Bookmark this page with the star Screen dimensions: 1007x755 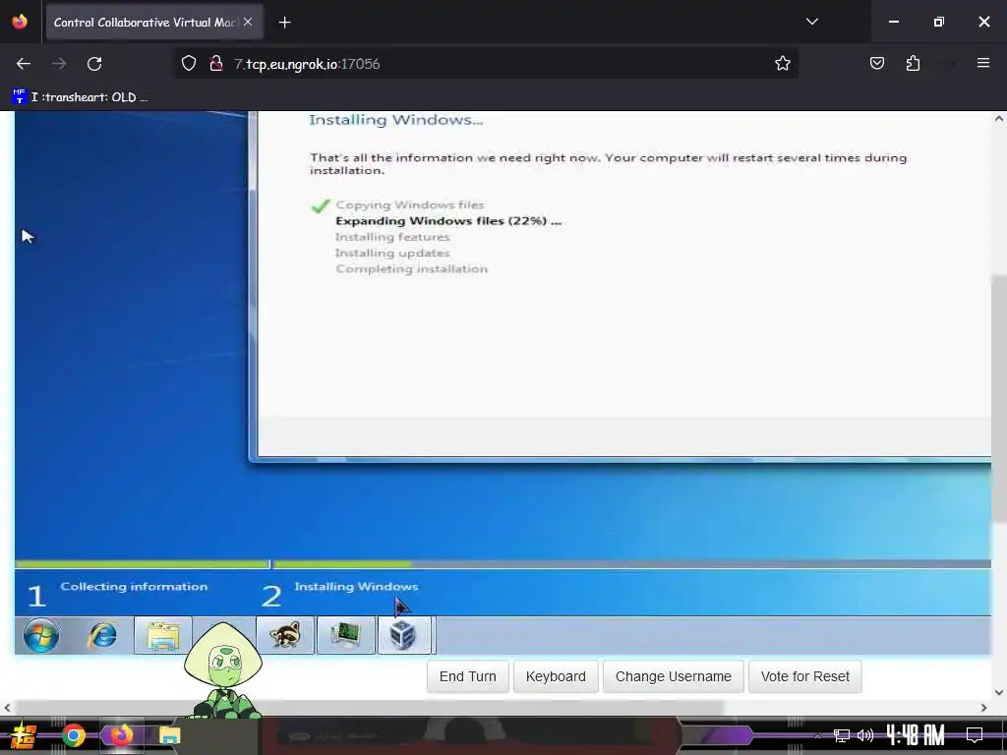(x=782, y=64)
